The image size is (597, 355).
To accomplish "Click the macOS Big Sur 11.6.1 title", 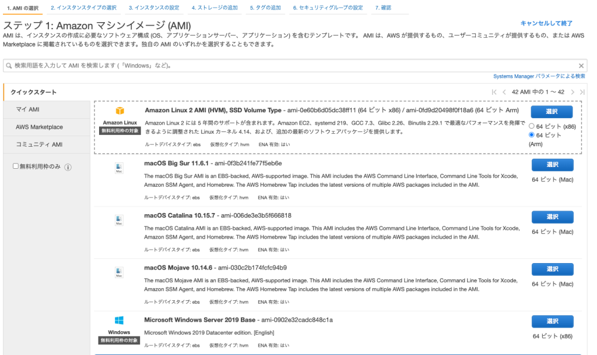I will [176, 164].
